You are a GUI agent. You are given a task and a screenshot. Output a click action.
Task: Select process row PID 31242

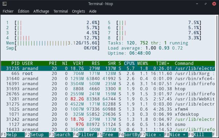point(108,119)
